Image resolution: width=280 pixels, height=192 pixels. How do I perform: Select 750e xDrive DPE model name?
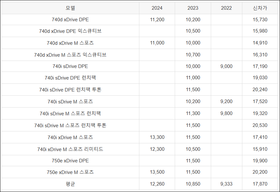[x=70, y=160]
